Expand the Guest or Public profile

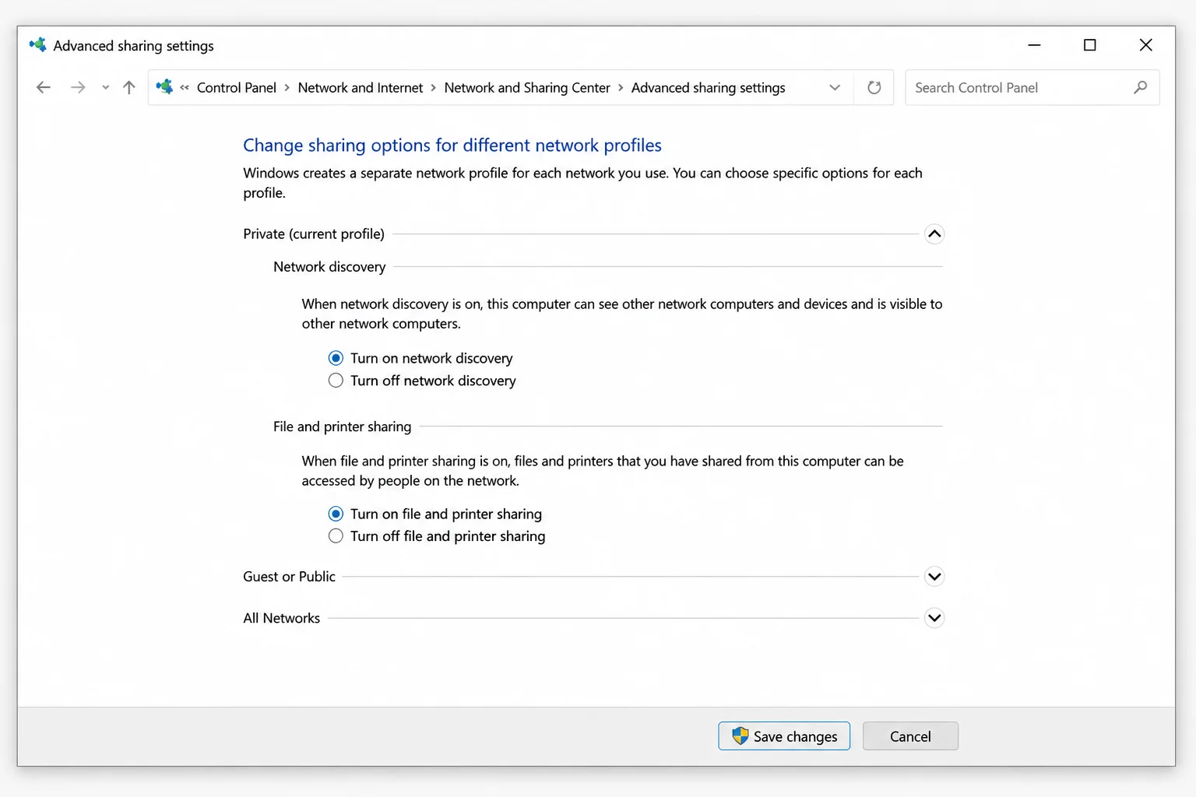click(x=934, y=577)
